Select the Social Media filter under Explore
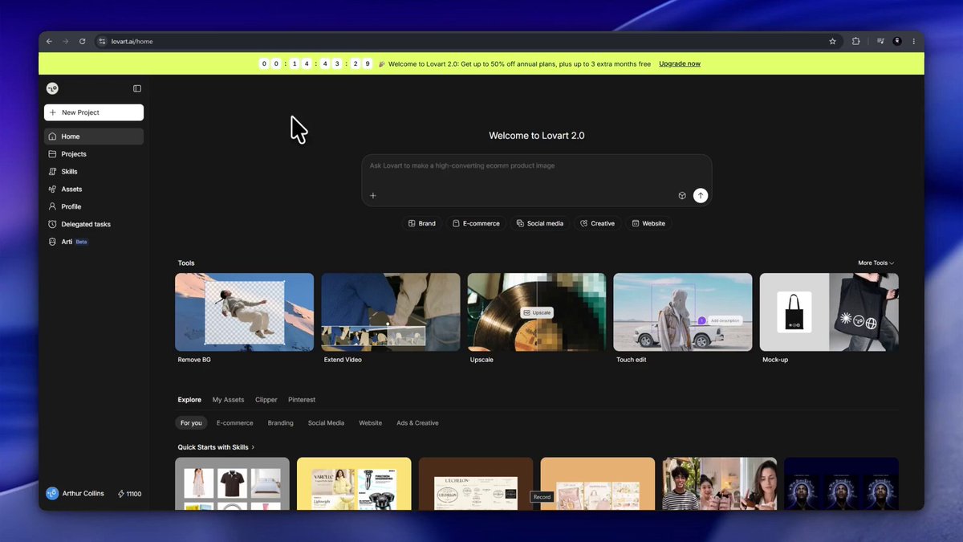This screenshot has height=542, width=963. [326, 423]
